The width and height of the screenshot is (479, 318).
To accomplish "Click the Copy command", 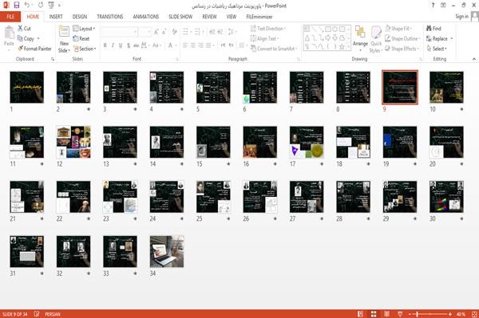I will (26, 39).
